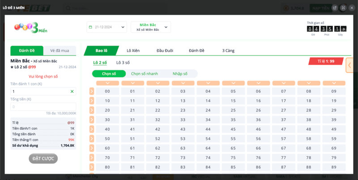Open the game in a new window icon
Viewport: 358px width, 180px height.
click(x=334, y=8)
